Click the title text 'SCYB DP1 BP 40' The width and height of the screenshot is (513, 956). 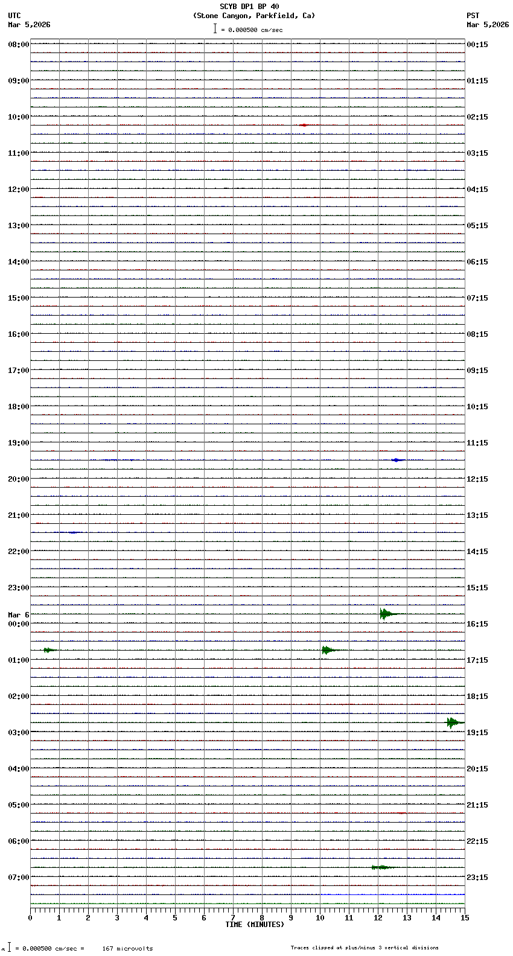[x=249, y=7]
